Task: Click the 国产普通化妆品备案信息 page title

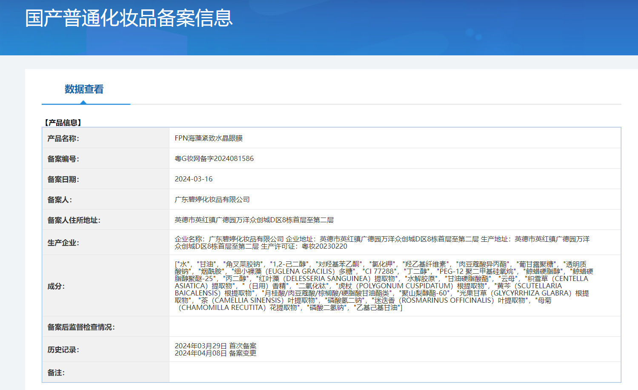Action: point(129,18)
